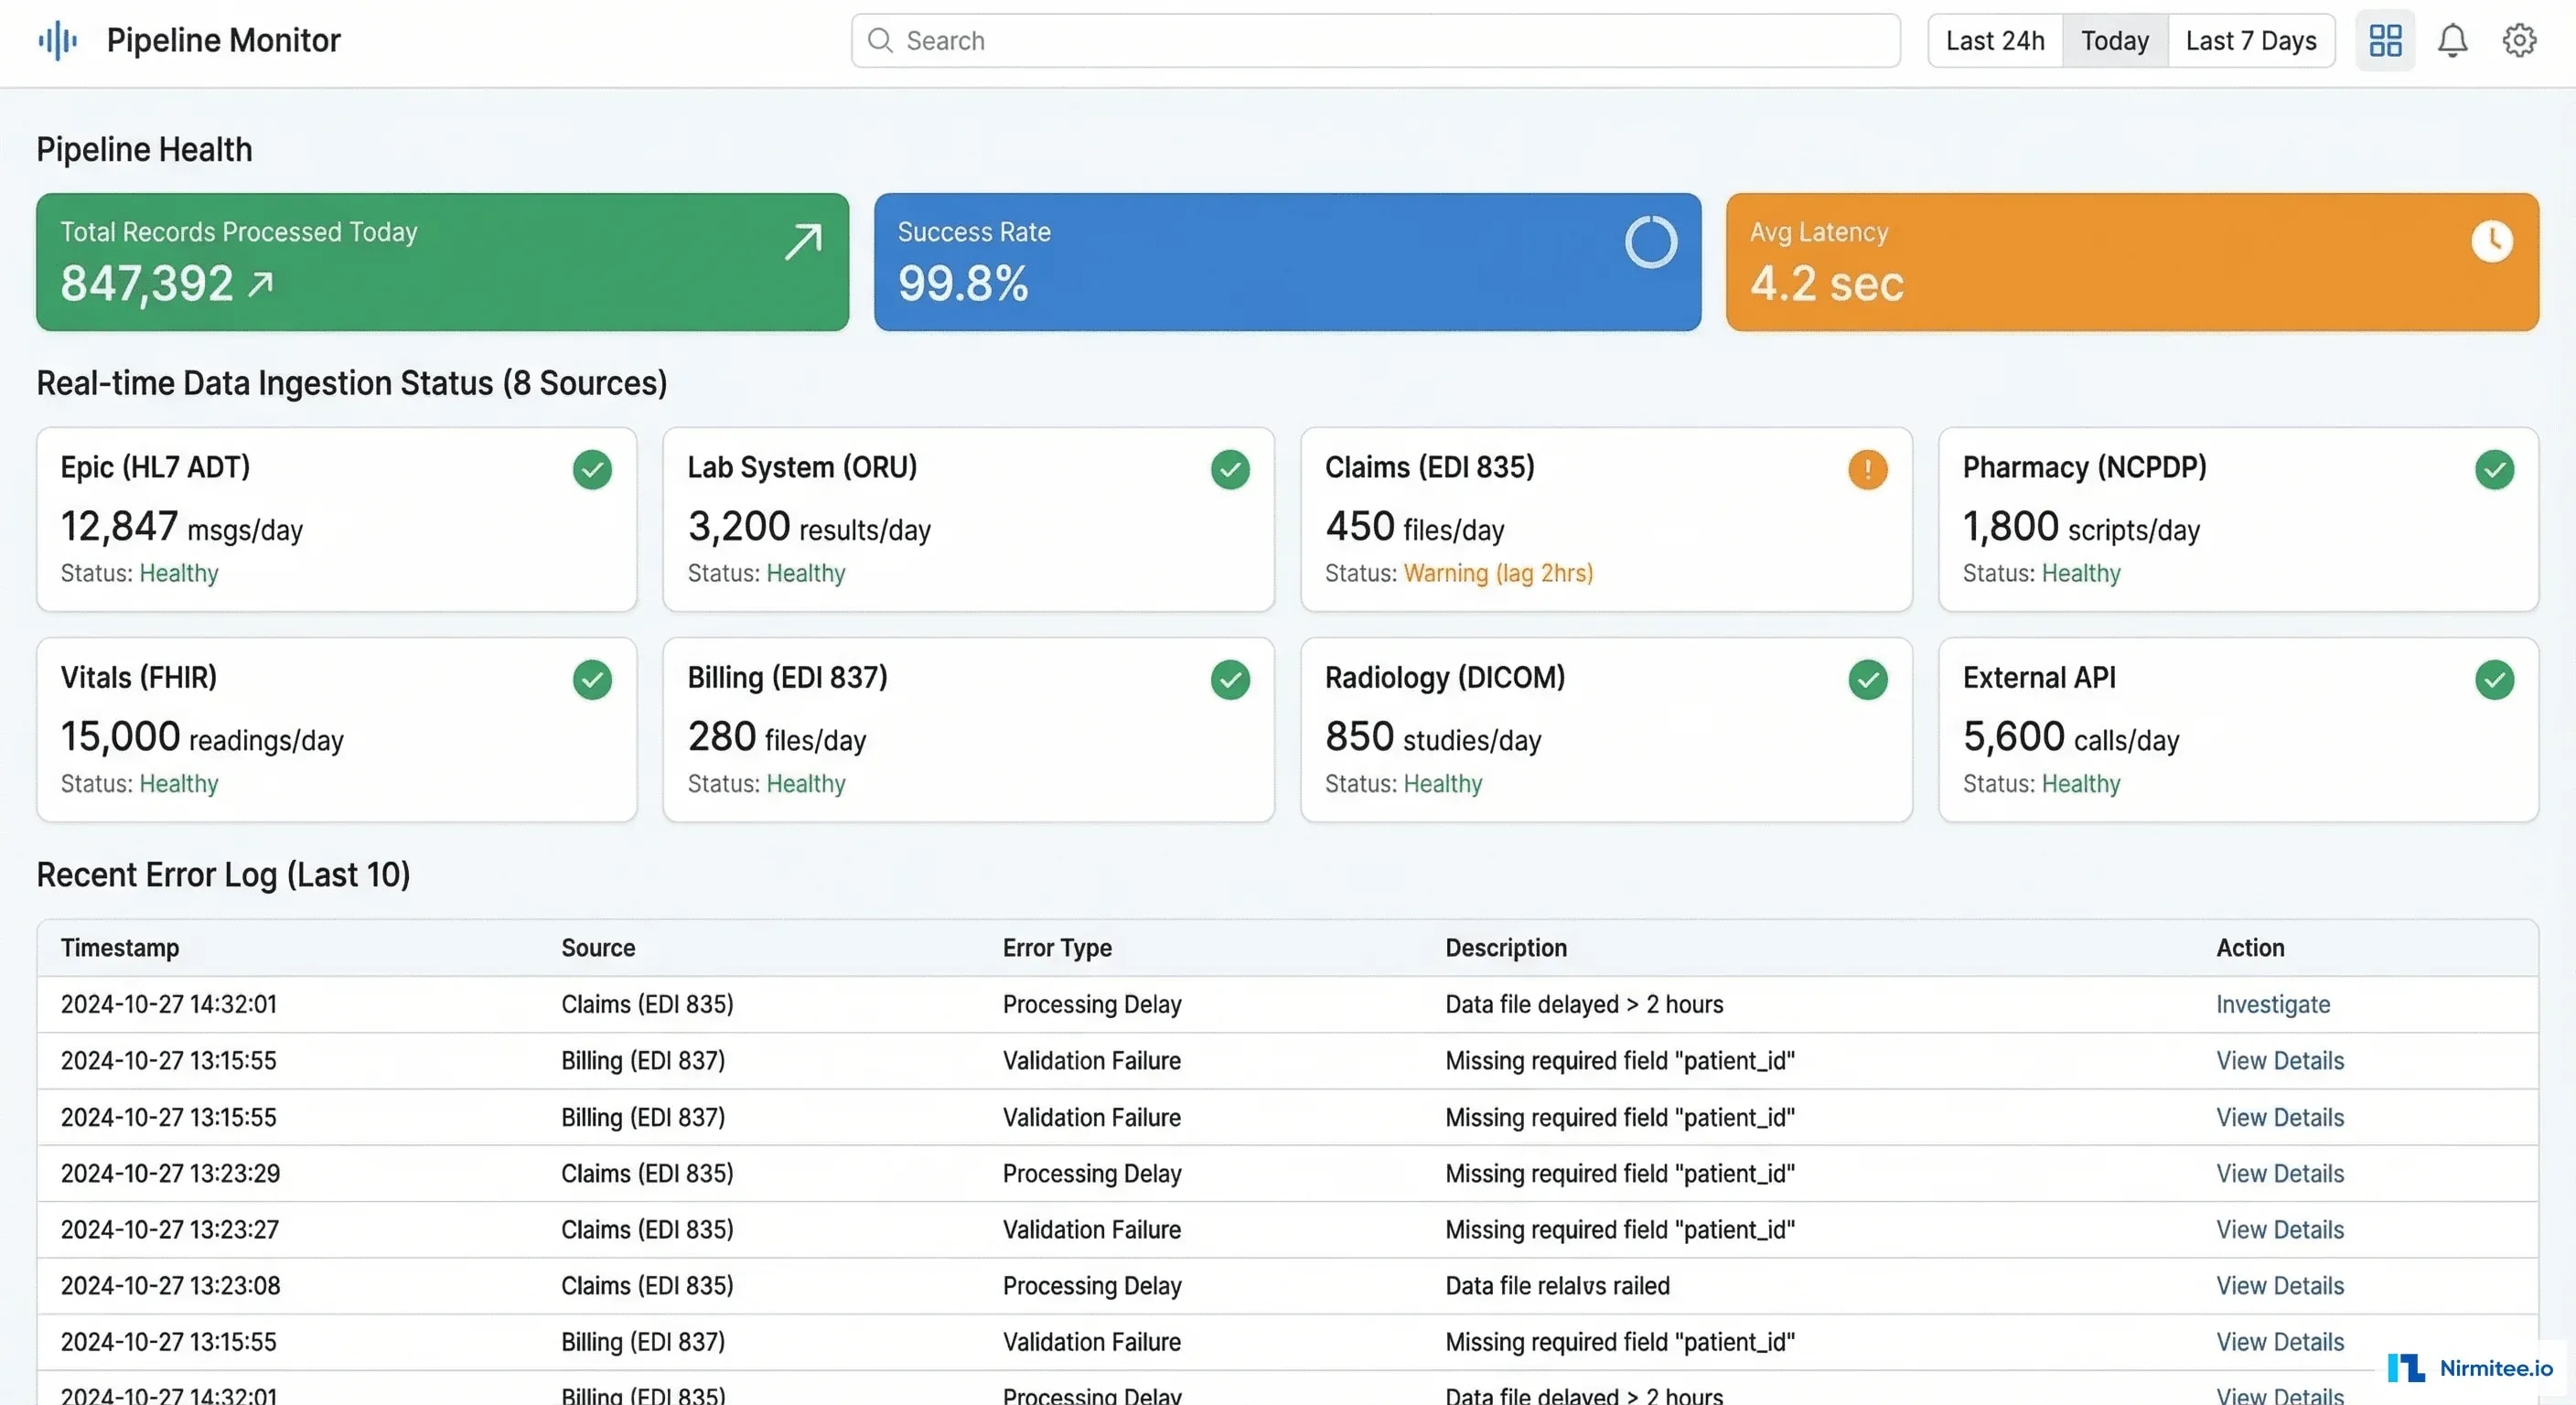Click the green check on Billing (EDI 837)
The height and width of the screenshot is (1405, 2576).
[1230, 679]
